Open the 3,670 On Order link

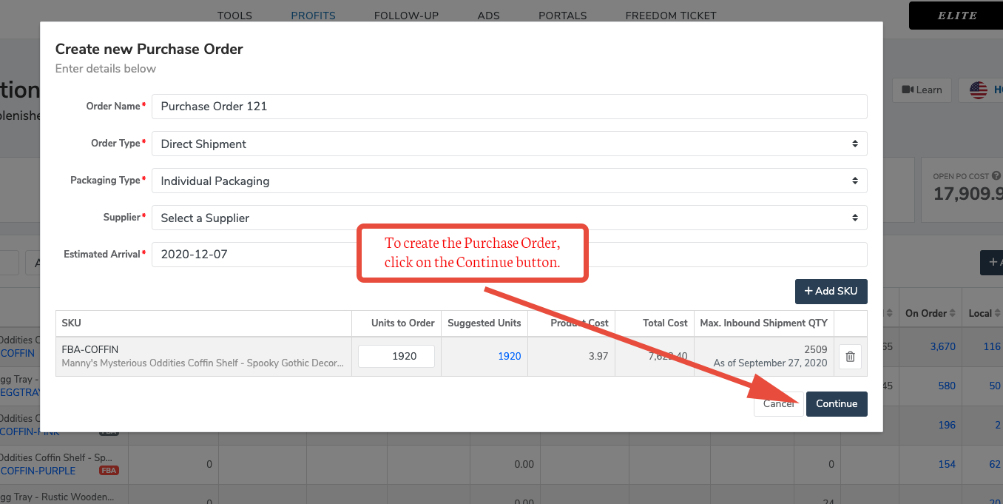(942, 346)
